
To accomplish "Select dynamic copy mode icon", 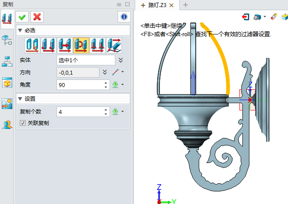I will 32,45.
